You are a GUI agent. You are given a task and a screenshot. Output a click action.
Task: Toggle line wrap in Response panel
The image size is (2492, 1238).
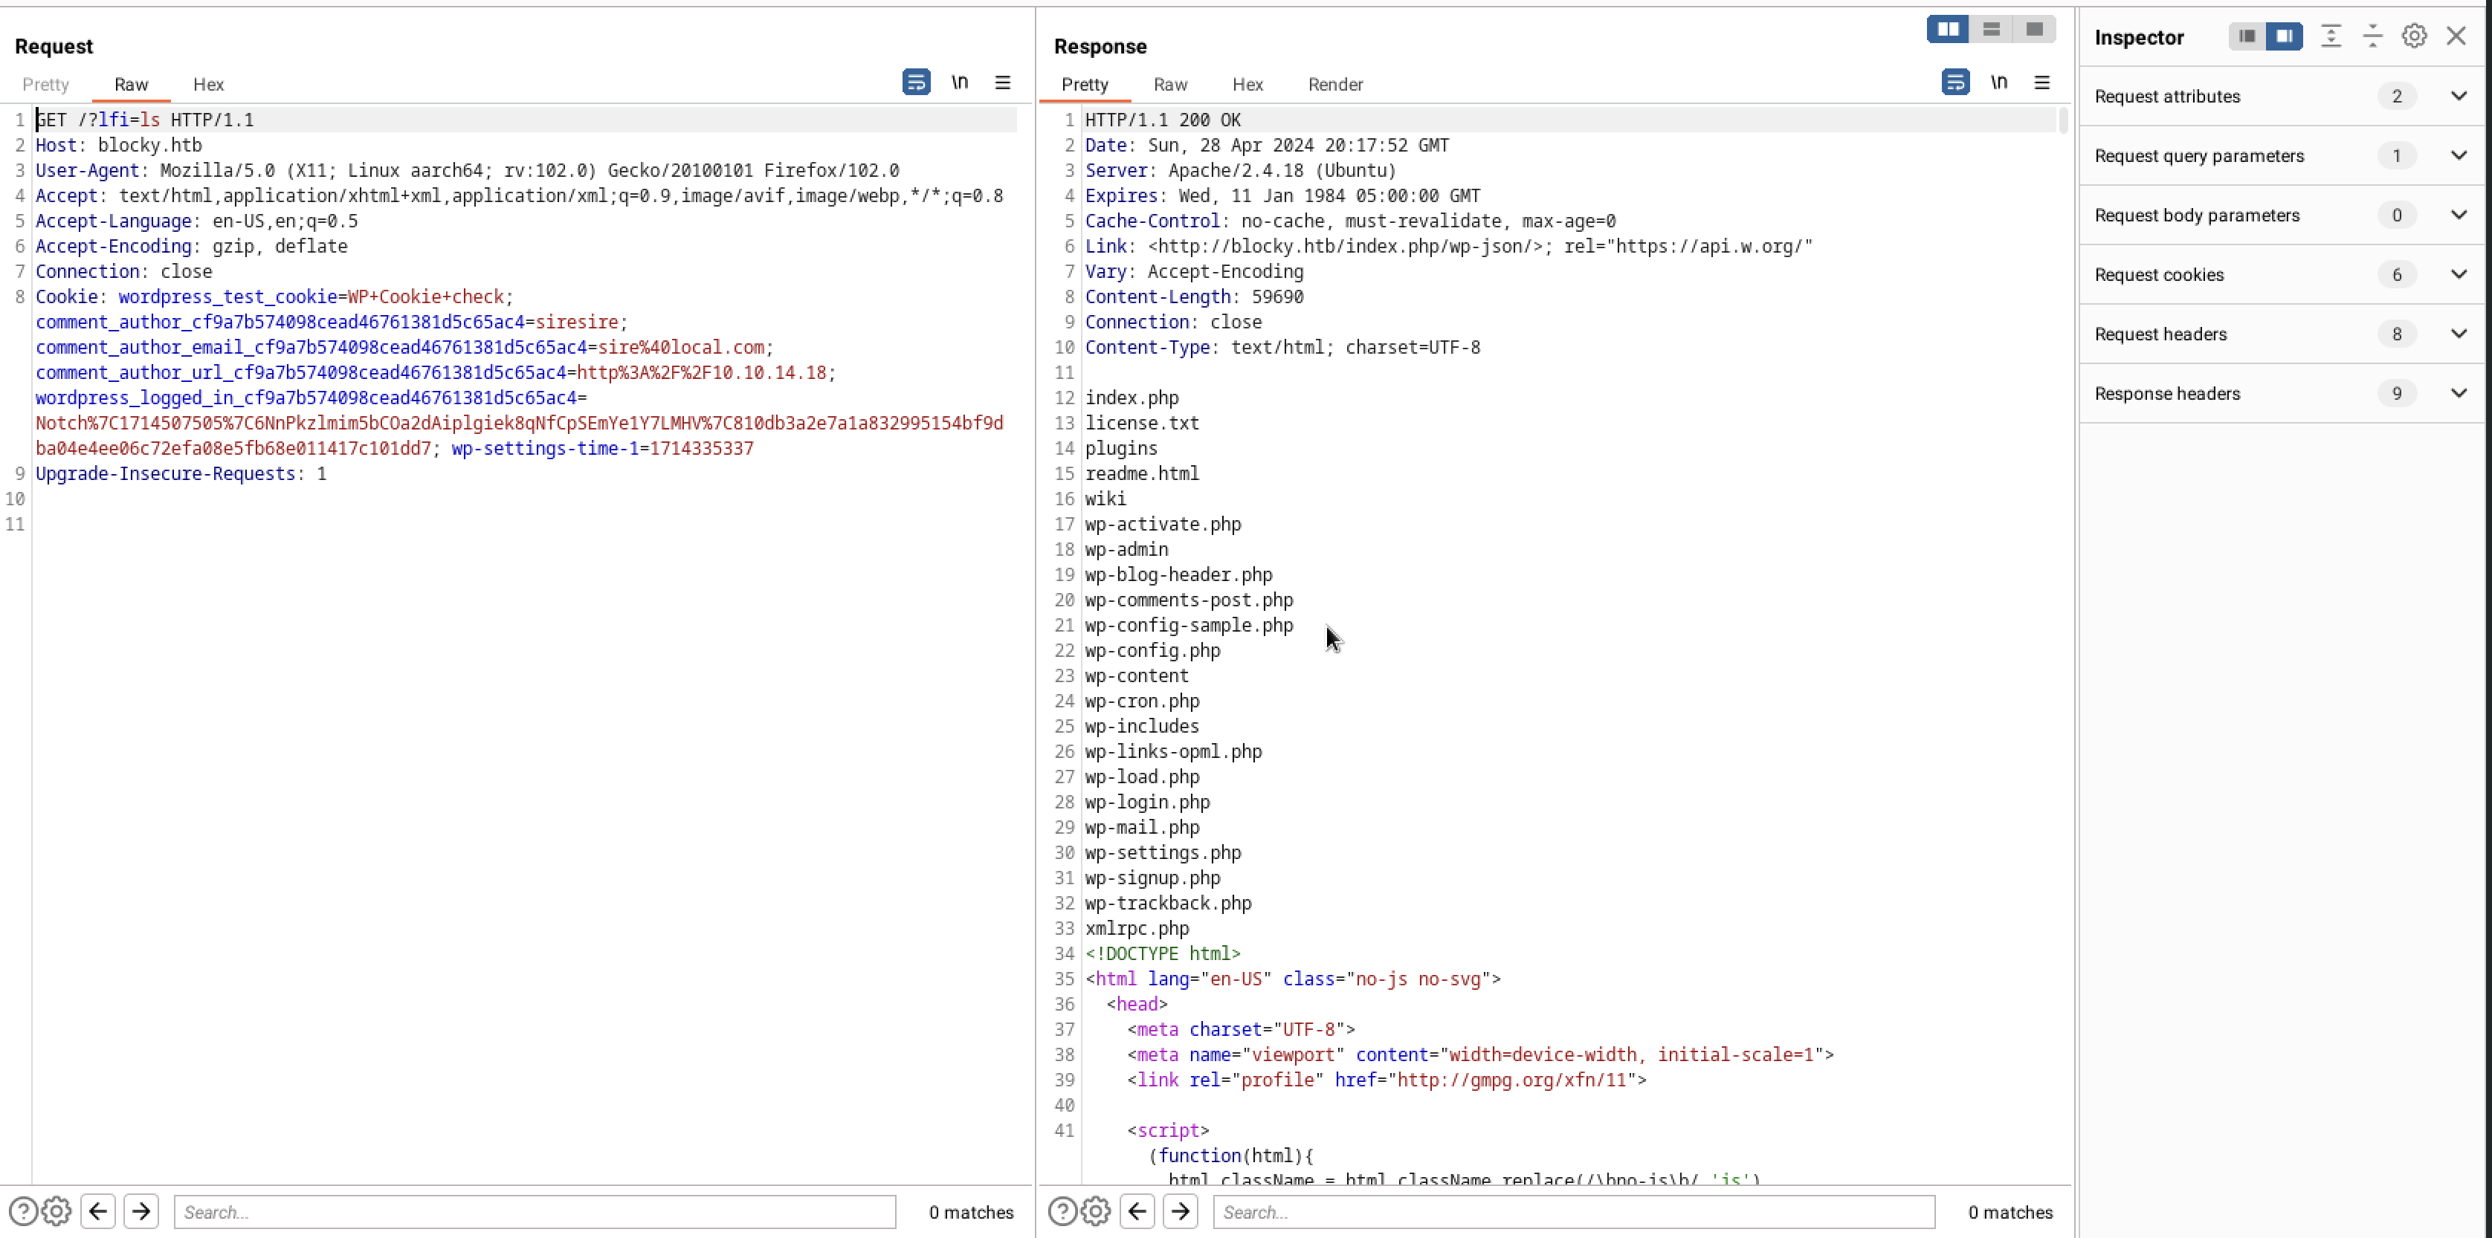point(1955,82)
